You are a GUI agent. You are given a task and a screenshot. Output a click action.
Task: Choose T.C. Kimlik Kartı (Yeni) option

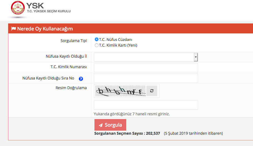(x=97, y=45)
